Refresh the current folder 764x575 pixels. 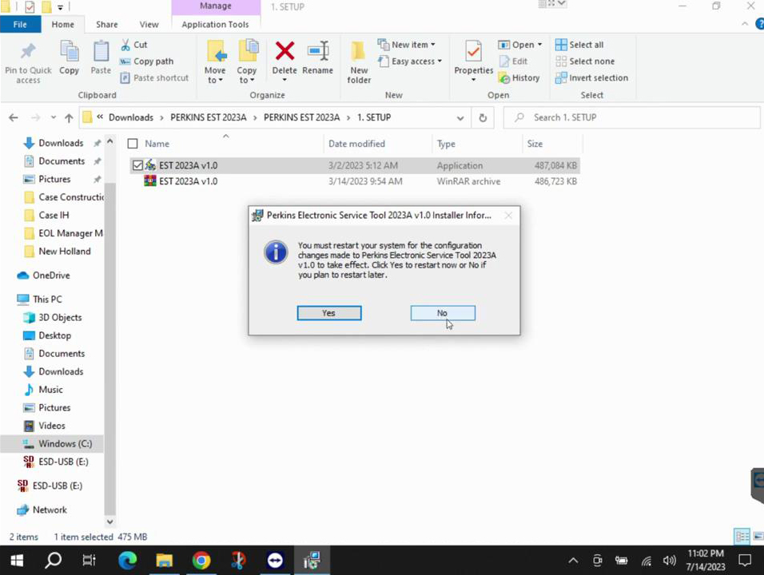pyautogui.click(x=483, y=118)
